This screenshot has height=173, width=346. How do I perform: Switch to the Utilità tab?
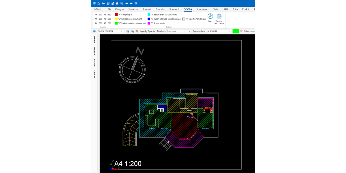pos(225,9)
